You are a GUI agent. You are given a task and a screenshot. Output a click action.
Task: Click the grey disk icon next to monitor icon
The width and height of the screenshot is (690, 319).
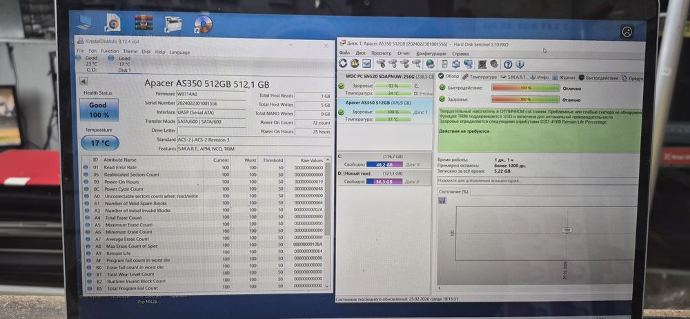click(494, 65)
